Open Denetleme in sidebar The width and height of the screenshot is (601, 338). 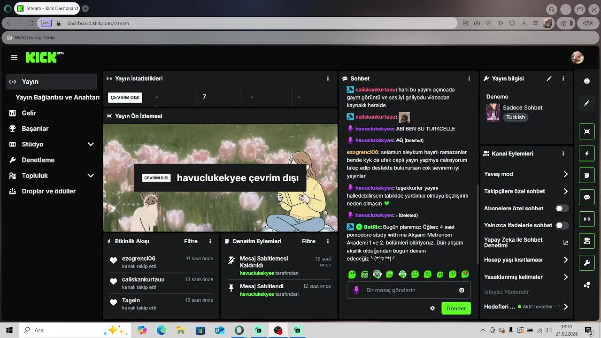38,160
